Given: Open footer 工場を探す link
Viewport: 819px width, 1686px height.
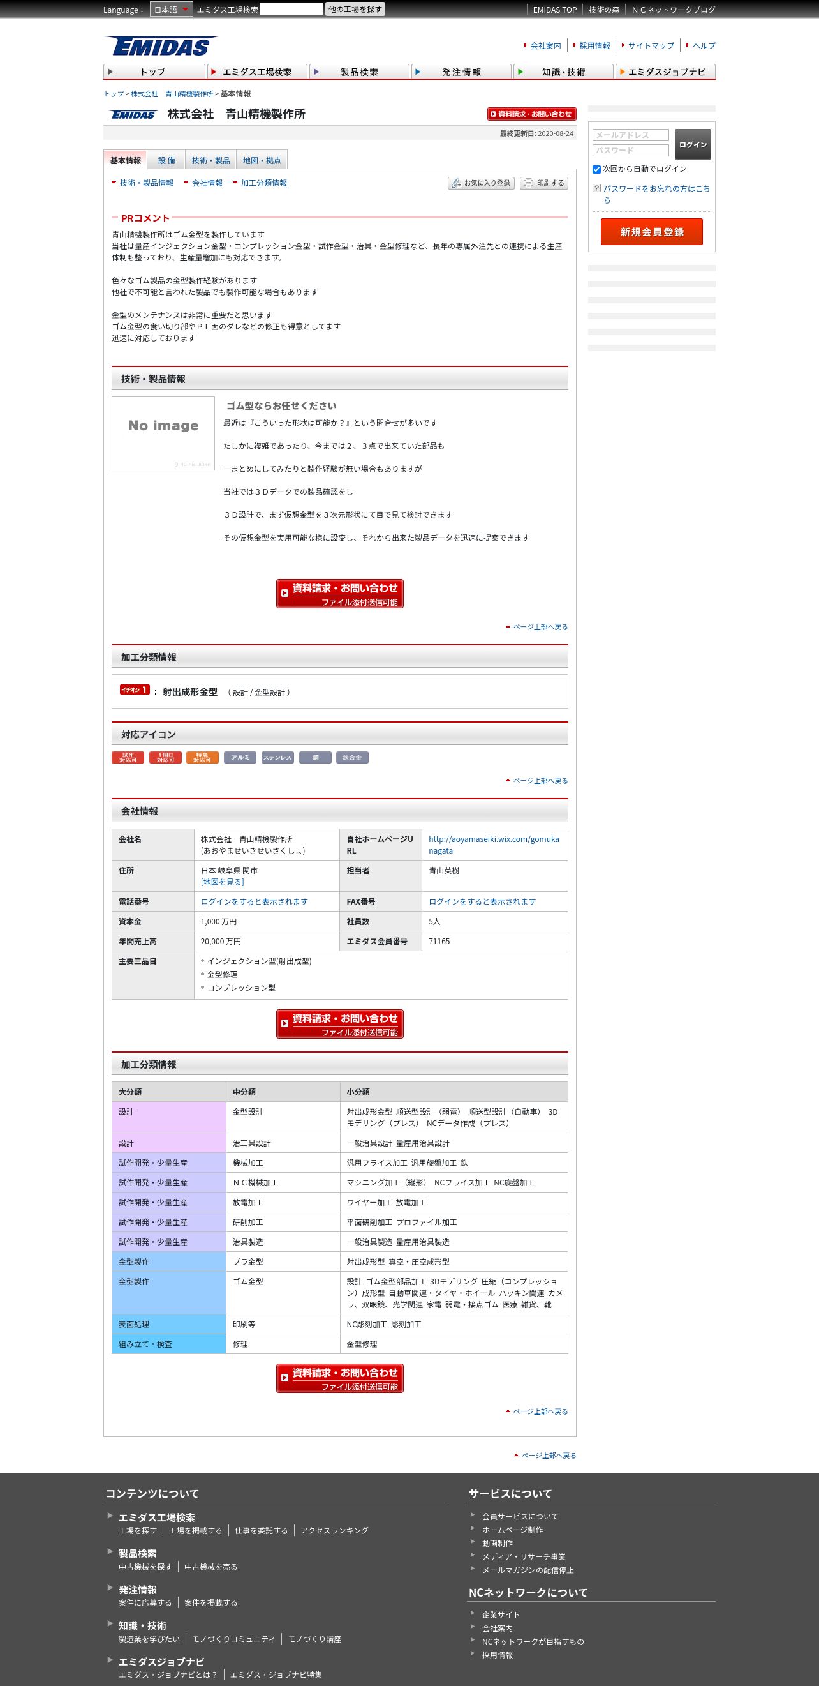Looking at the screenshot, I should pyautogui.click(x=137, y=1530).
